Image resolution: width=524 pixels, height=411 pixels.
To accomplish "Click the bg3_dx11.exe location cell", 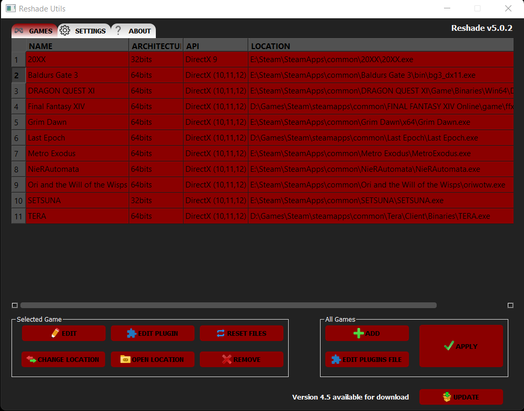I will 381,75.
